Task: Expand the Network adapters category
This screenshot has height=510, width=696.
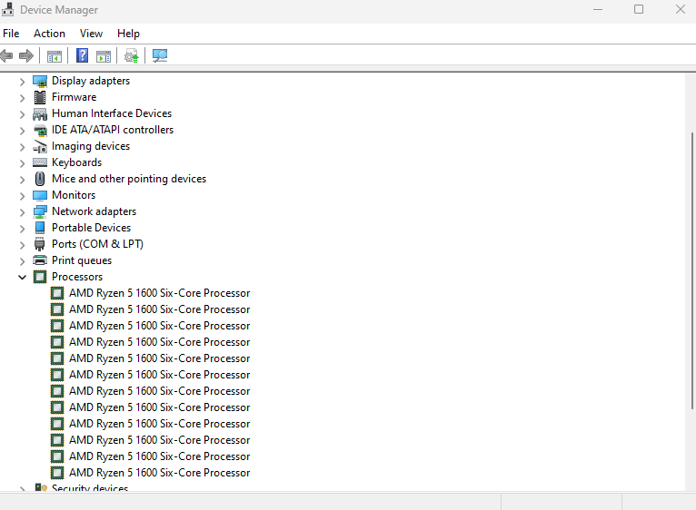Action: [23, 211]
